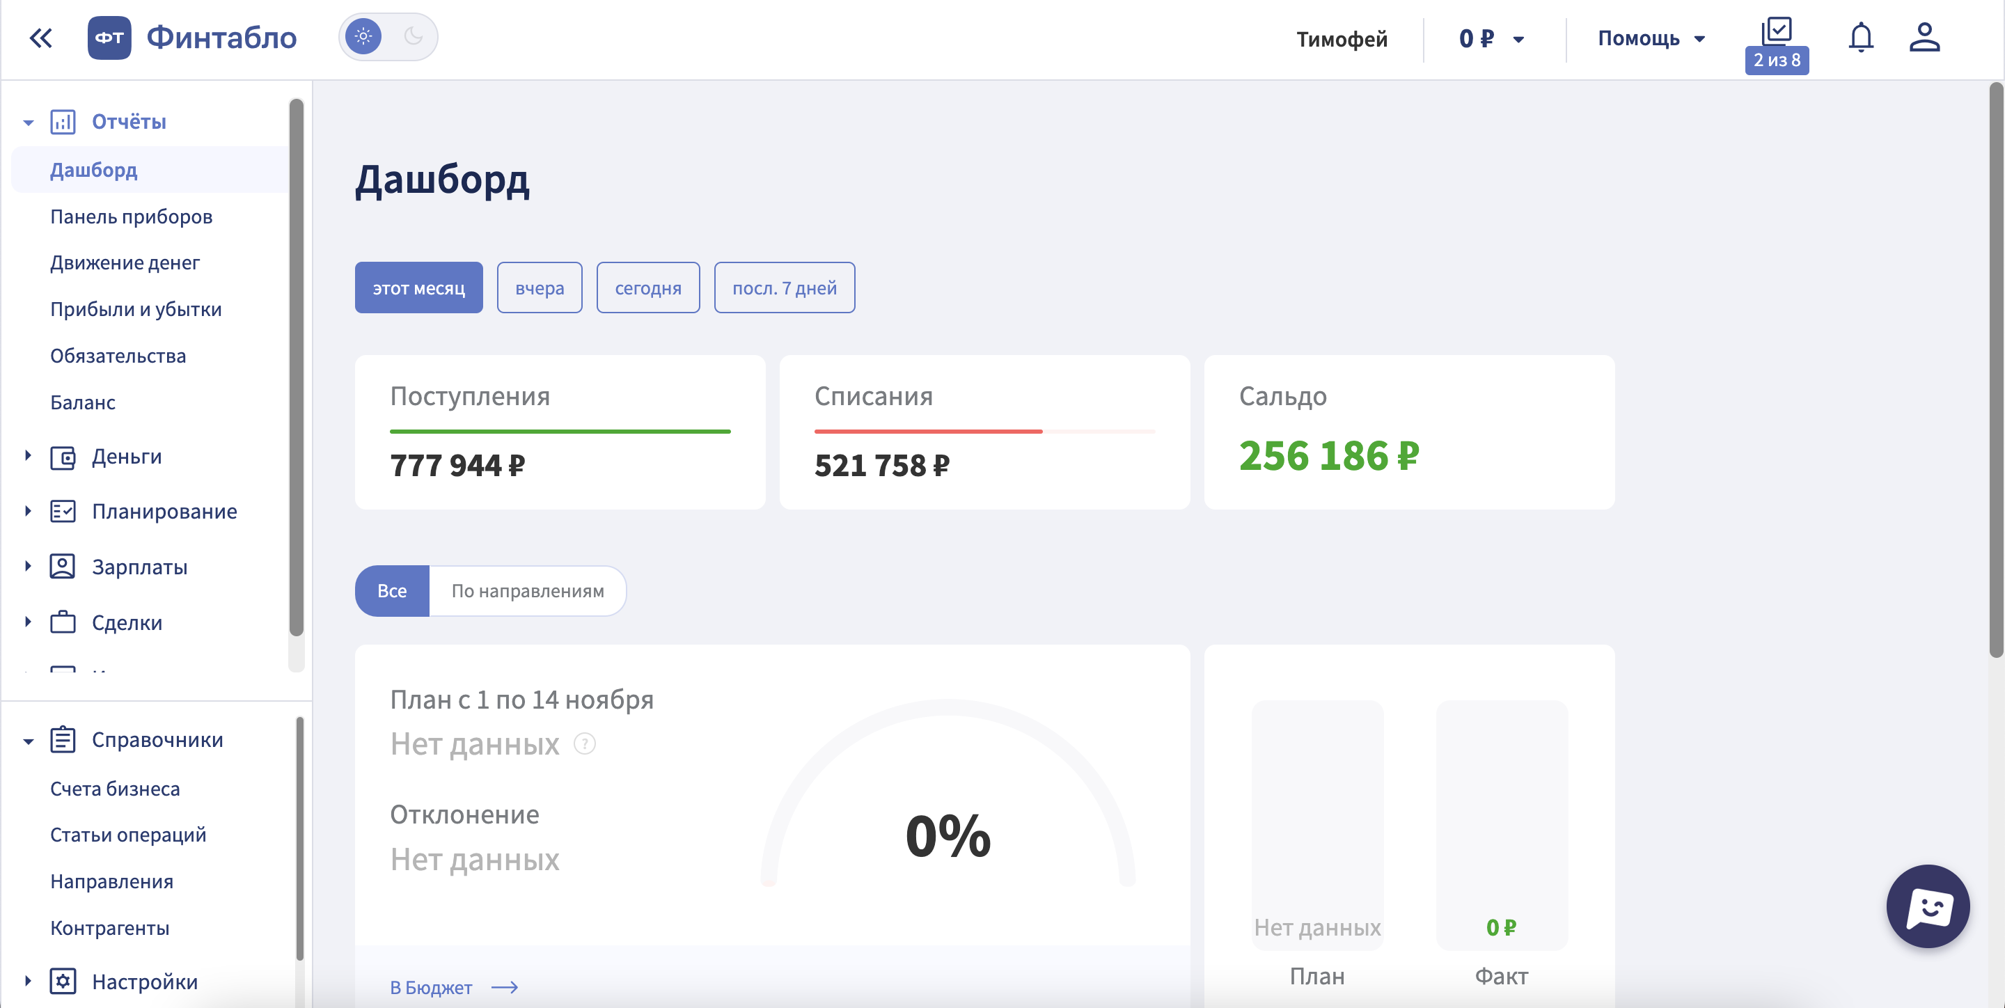Click the Справочники clipboard icon
The image size is (2005, 1008).
64,740
